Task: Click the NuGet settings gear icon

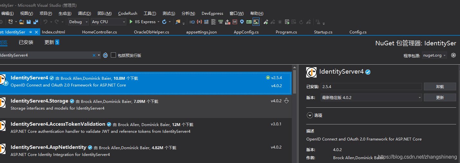Action: (454, 55)
